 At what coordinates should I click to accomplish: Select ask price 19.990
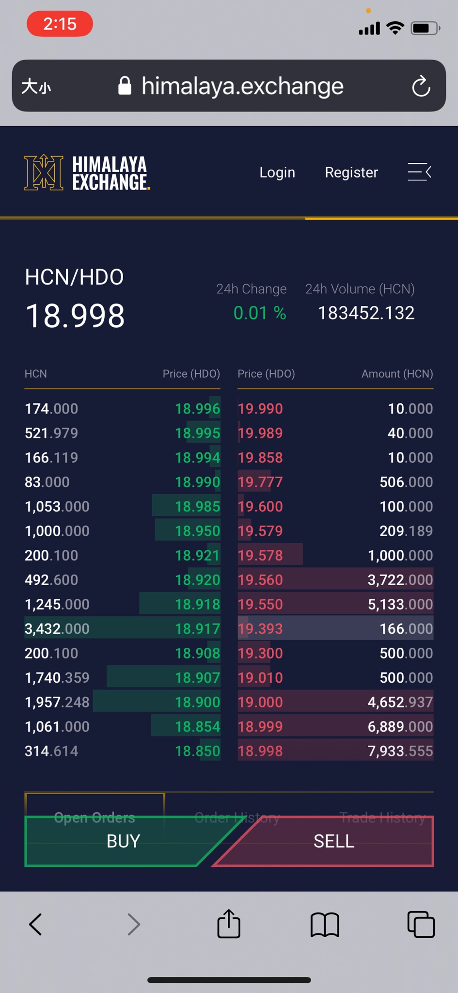click(x=260, y=409)
